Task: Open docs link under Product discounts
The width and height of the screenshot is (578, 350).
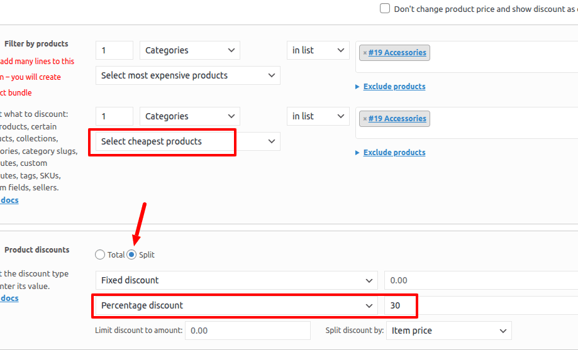Action: point(9,298)
